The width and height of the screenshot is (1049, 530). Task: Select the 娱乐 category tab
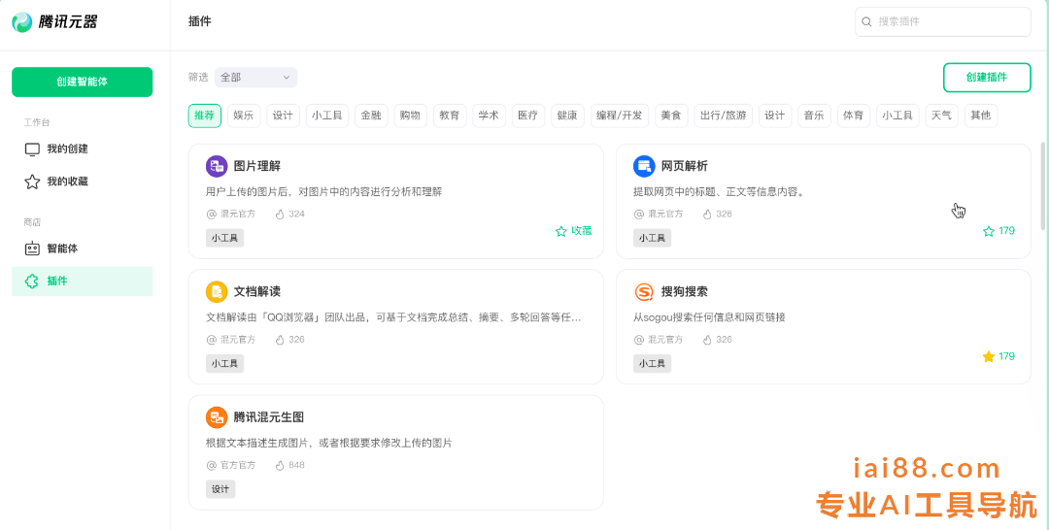click(243, 116)
